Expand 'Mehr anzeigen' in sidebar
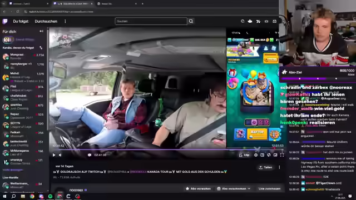This screenshot has width=356, height=200. click(13, 170)
